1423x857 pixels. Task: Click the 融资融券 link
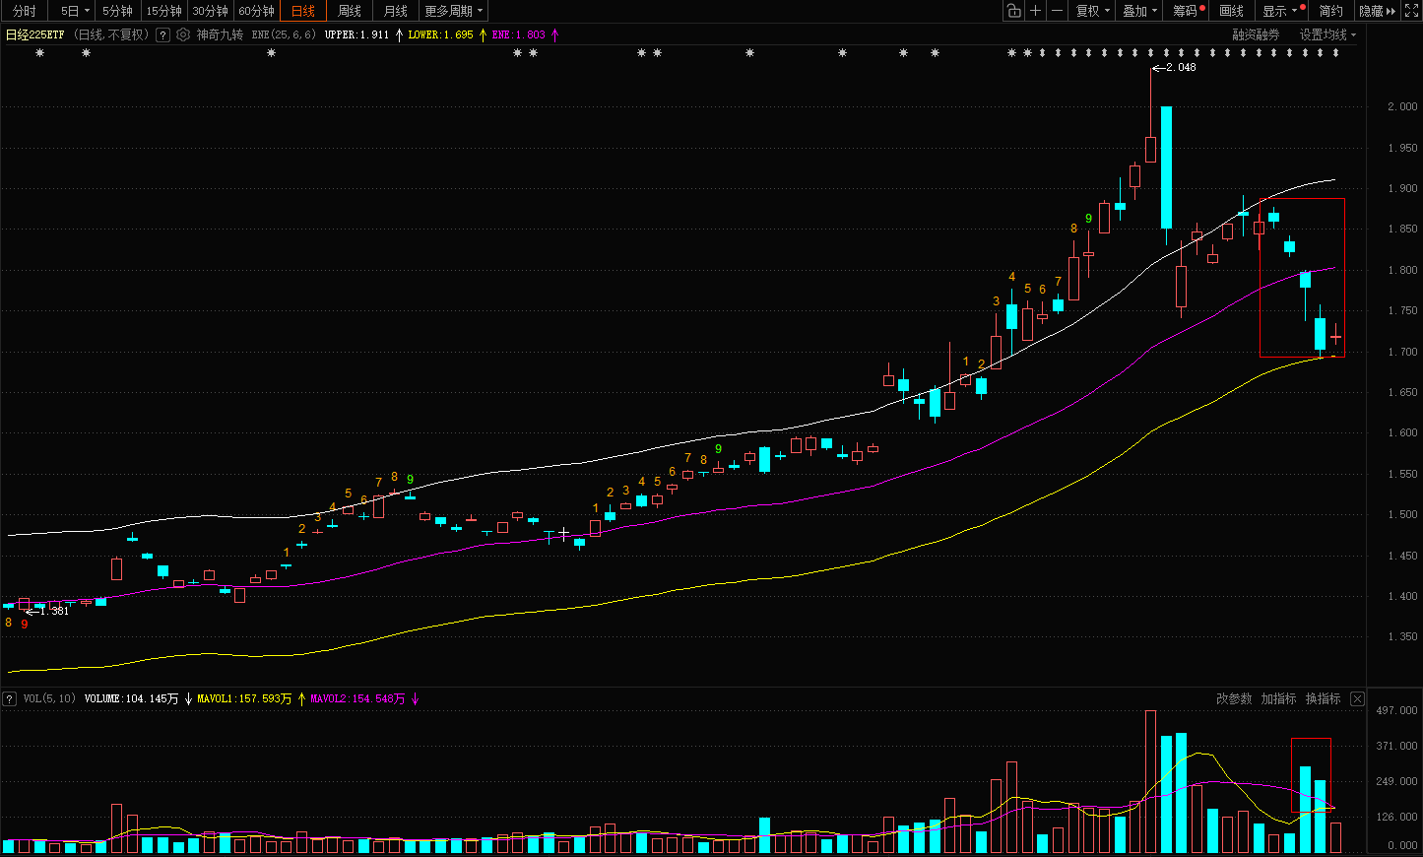point(1256,34)
